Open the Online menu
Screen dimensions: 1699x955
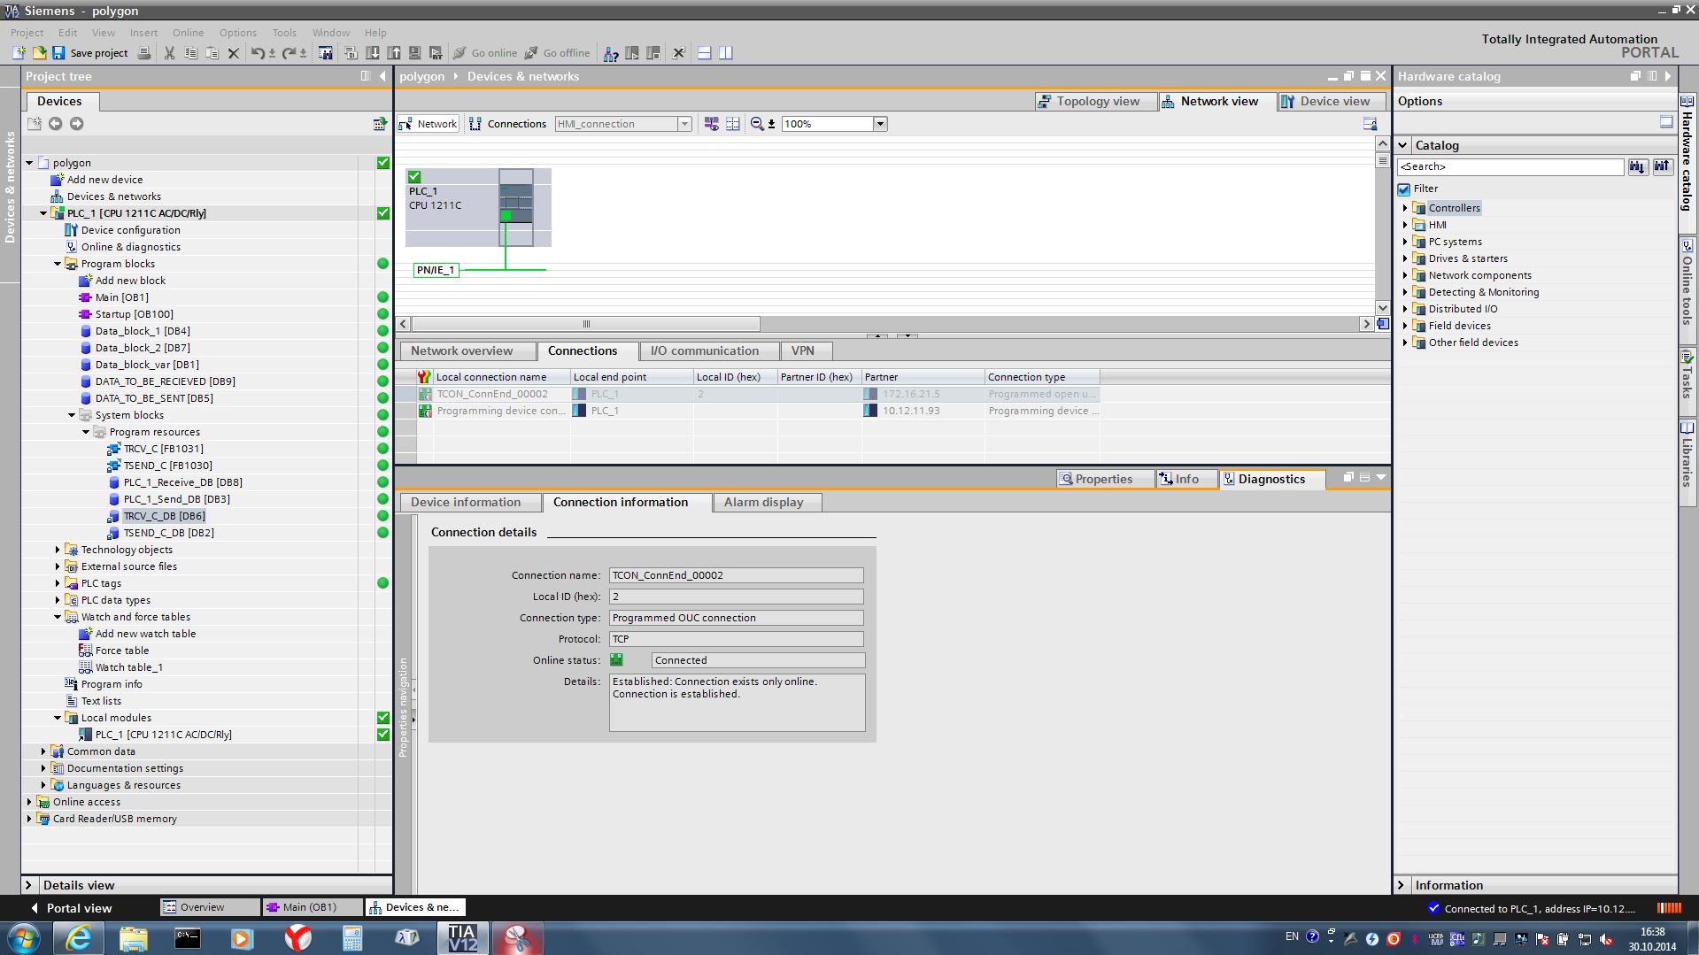coord(188,33)
